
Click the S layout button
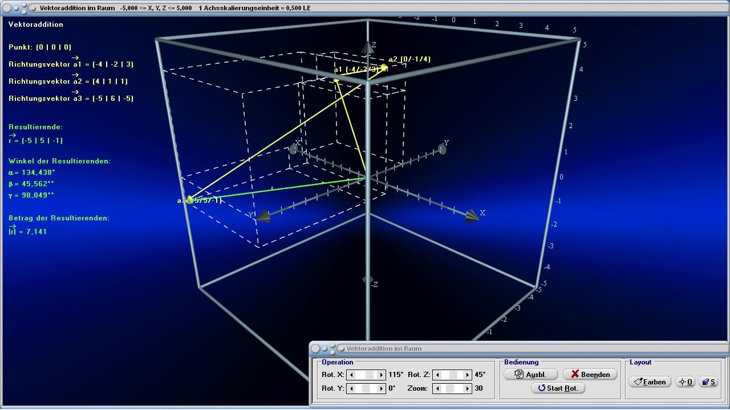click(709, 382)
